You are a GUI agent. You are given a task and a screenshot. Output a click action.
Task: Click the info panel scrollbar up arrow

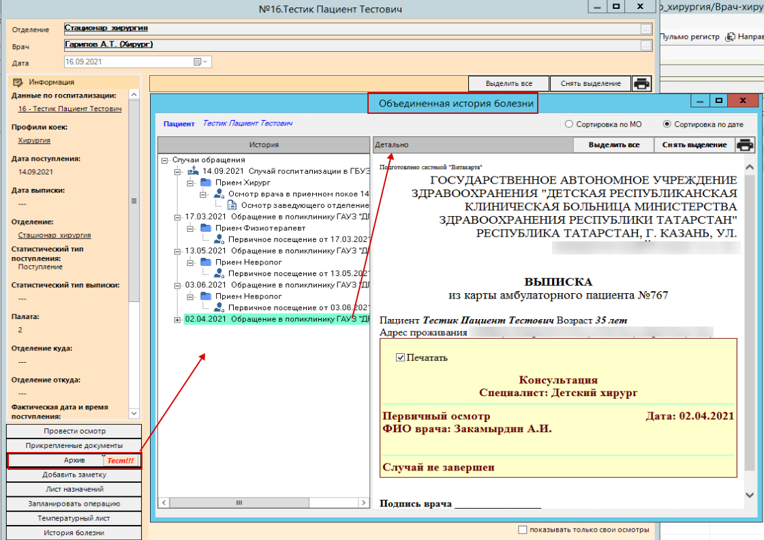pyautogui.click(x=134, y=95)
